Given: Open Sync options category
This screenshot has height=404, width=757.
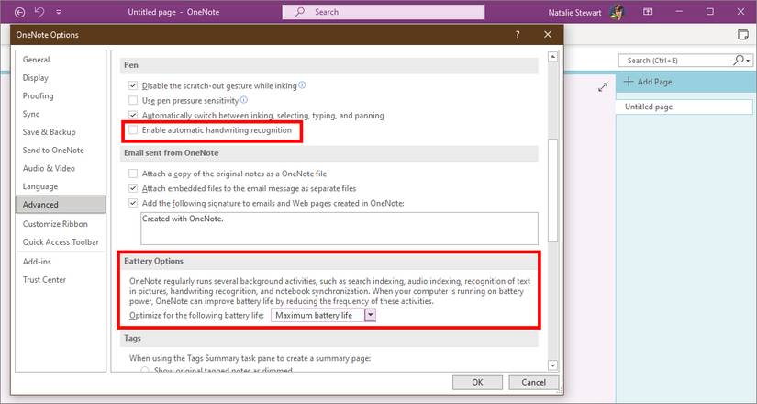Looking at the screenshot, I should 61,114.
